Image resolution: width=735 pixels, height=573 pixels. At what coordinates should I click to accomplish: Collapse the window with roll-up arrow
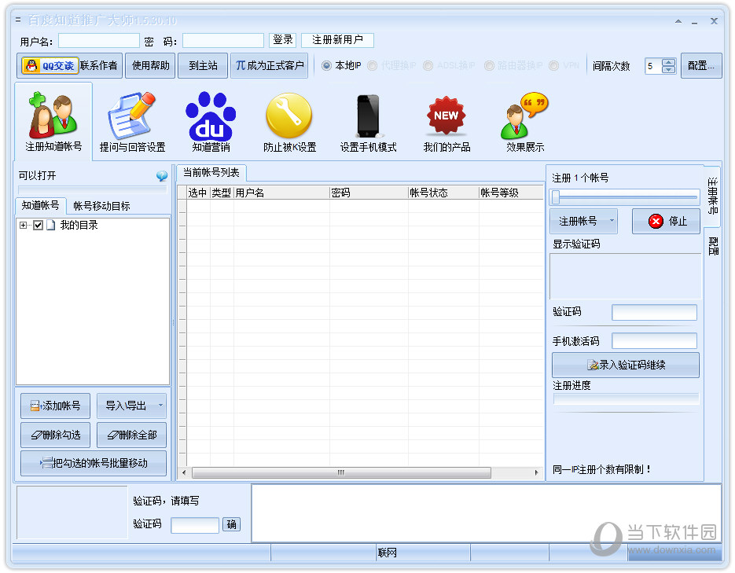[x=678, y=21]
